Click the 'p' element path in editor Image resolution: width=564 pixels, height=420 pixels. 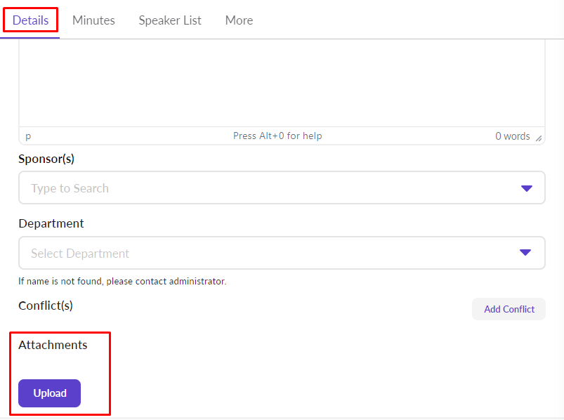[28, 136]
